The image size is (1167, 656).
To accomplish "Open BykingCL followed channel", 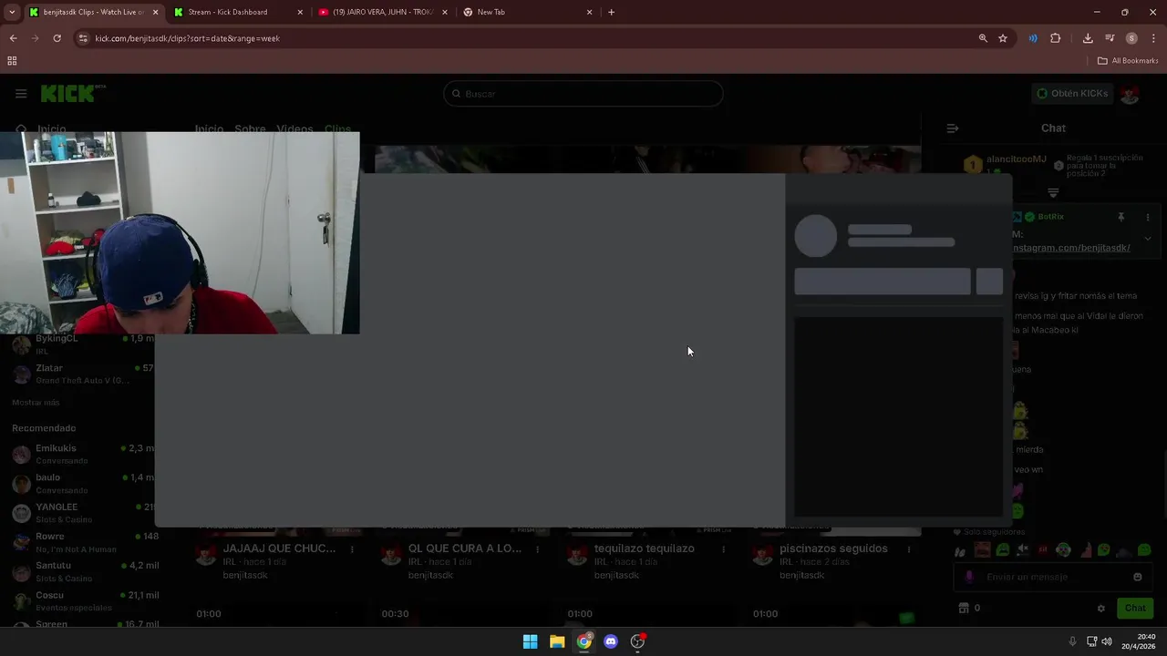I will coord(85,343).
